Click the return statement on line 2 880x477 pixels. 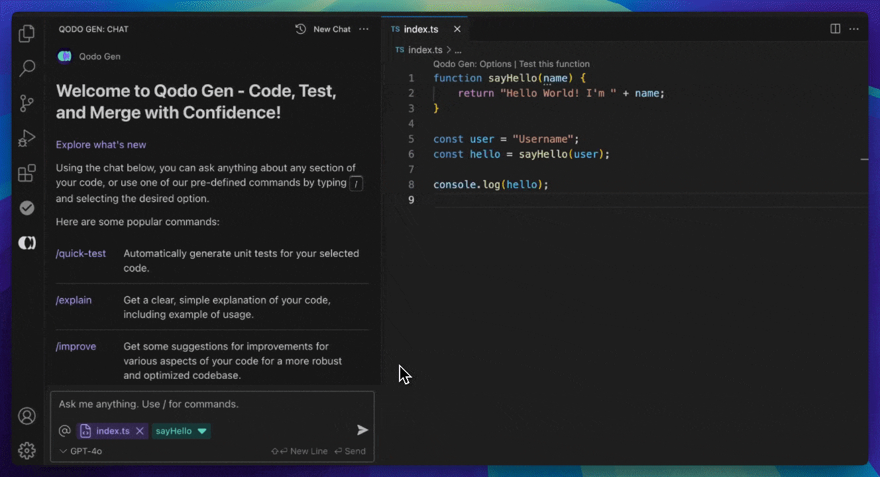(x=561, y=93)
